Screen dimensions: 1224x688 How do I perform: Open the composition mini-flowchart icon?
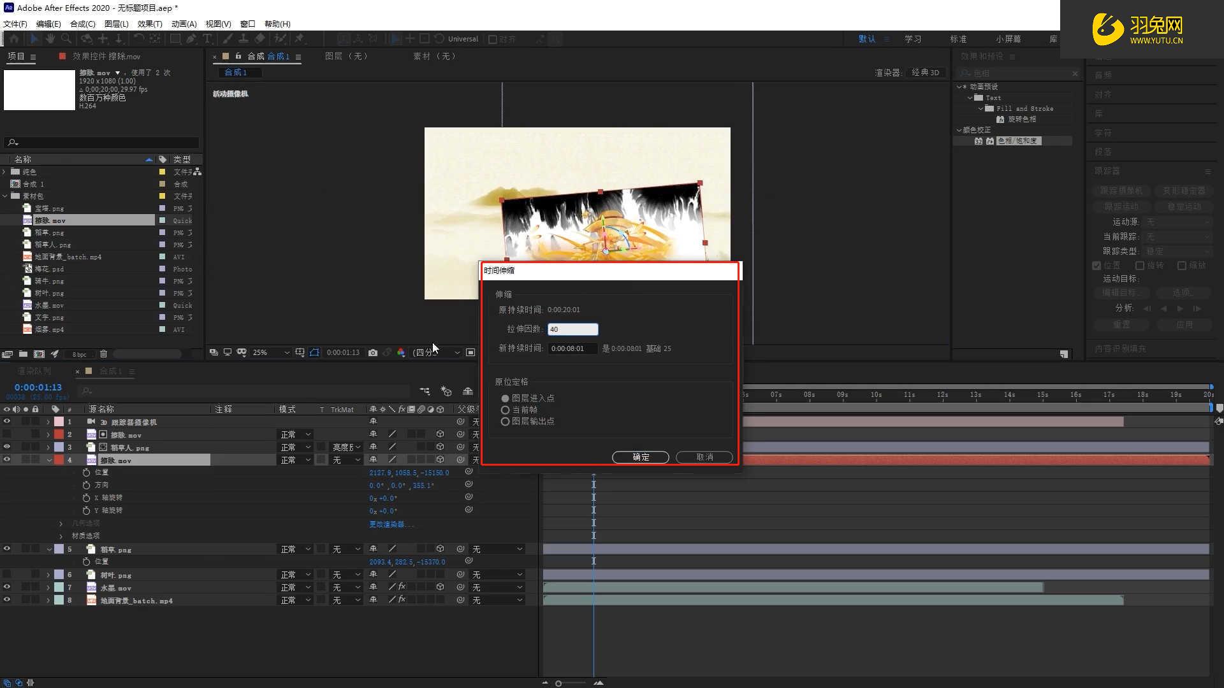coord(425,391)
